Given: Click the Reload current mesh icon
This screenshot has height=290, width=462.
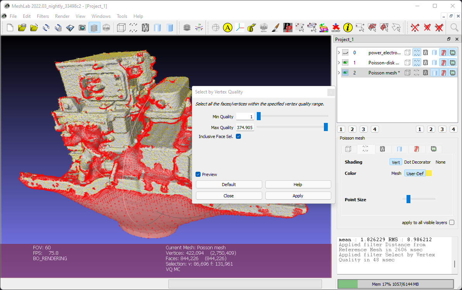Looking at the screenshot, I should click(x=46, y=28).
